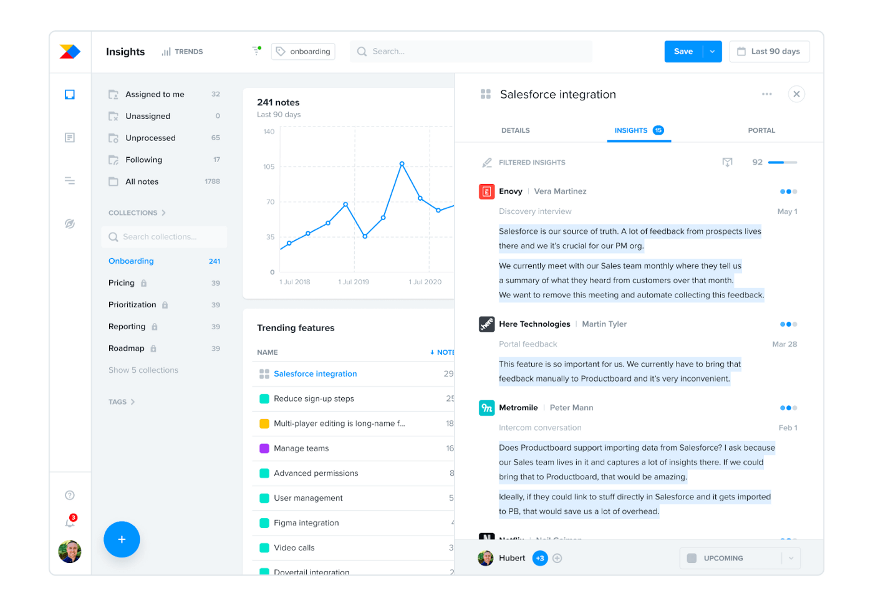Select the Assigned to me folder
Viewport: 873px width, 606px height.
coord(165,94)
